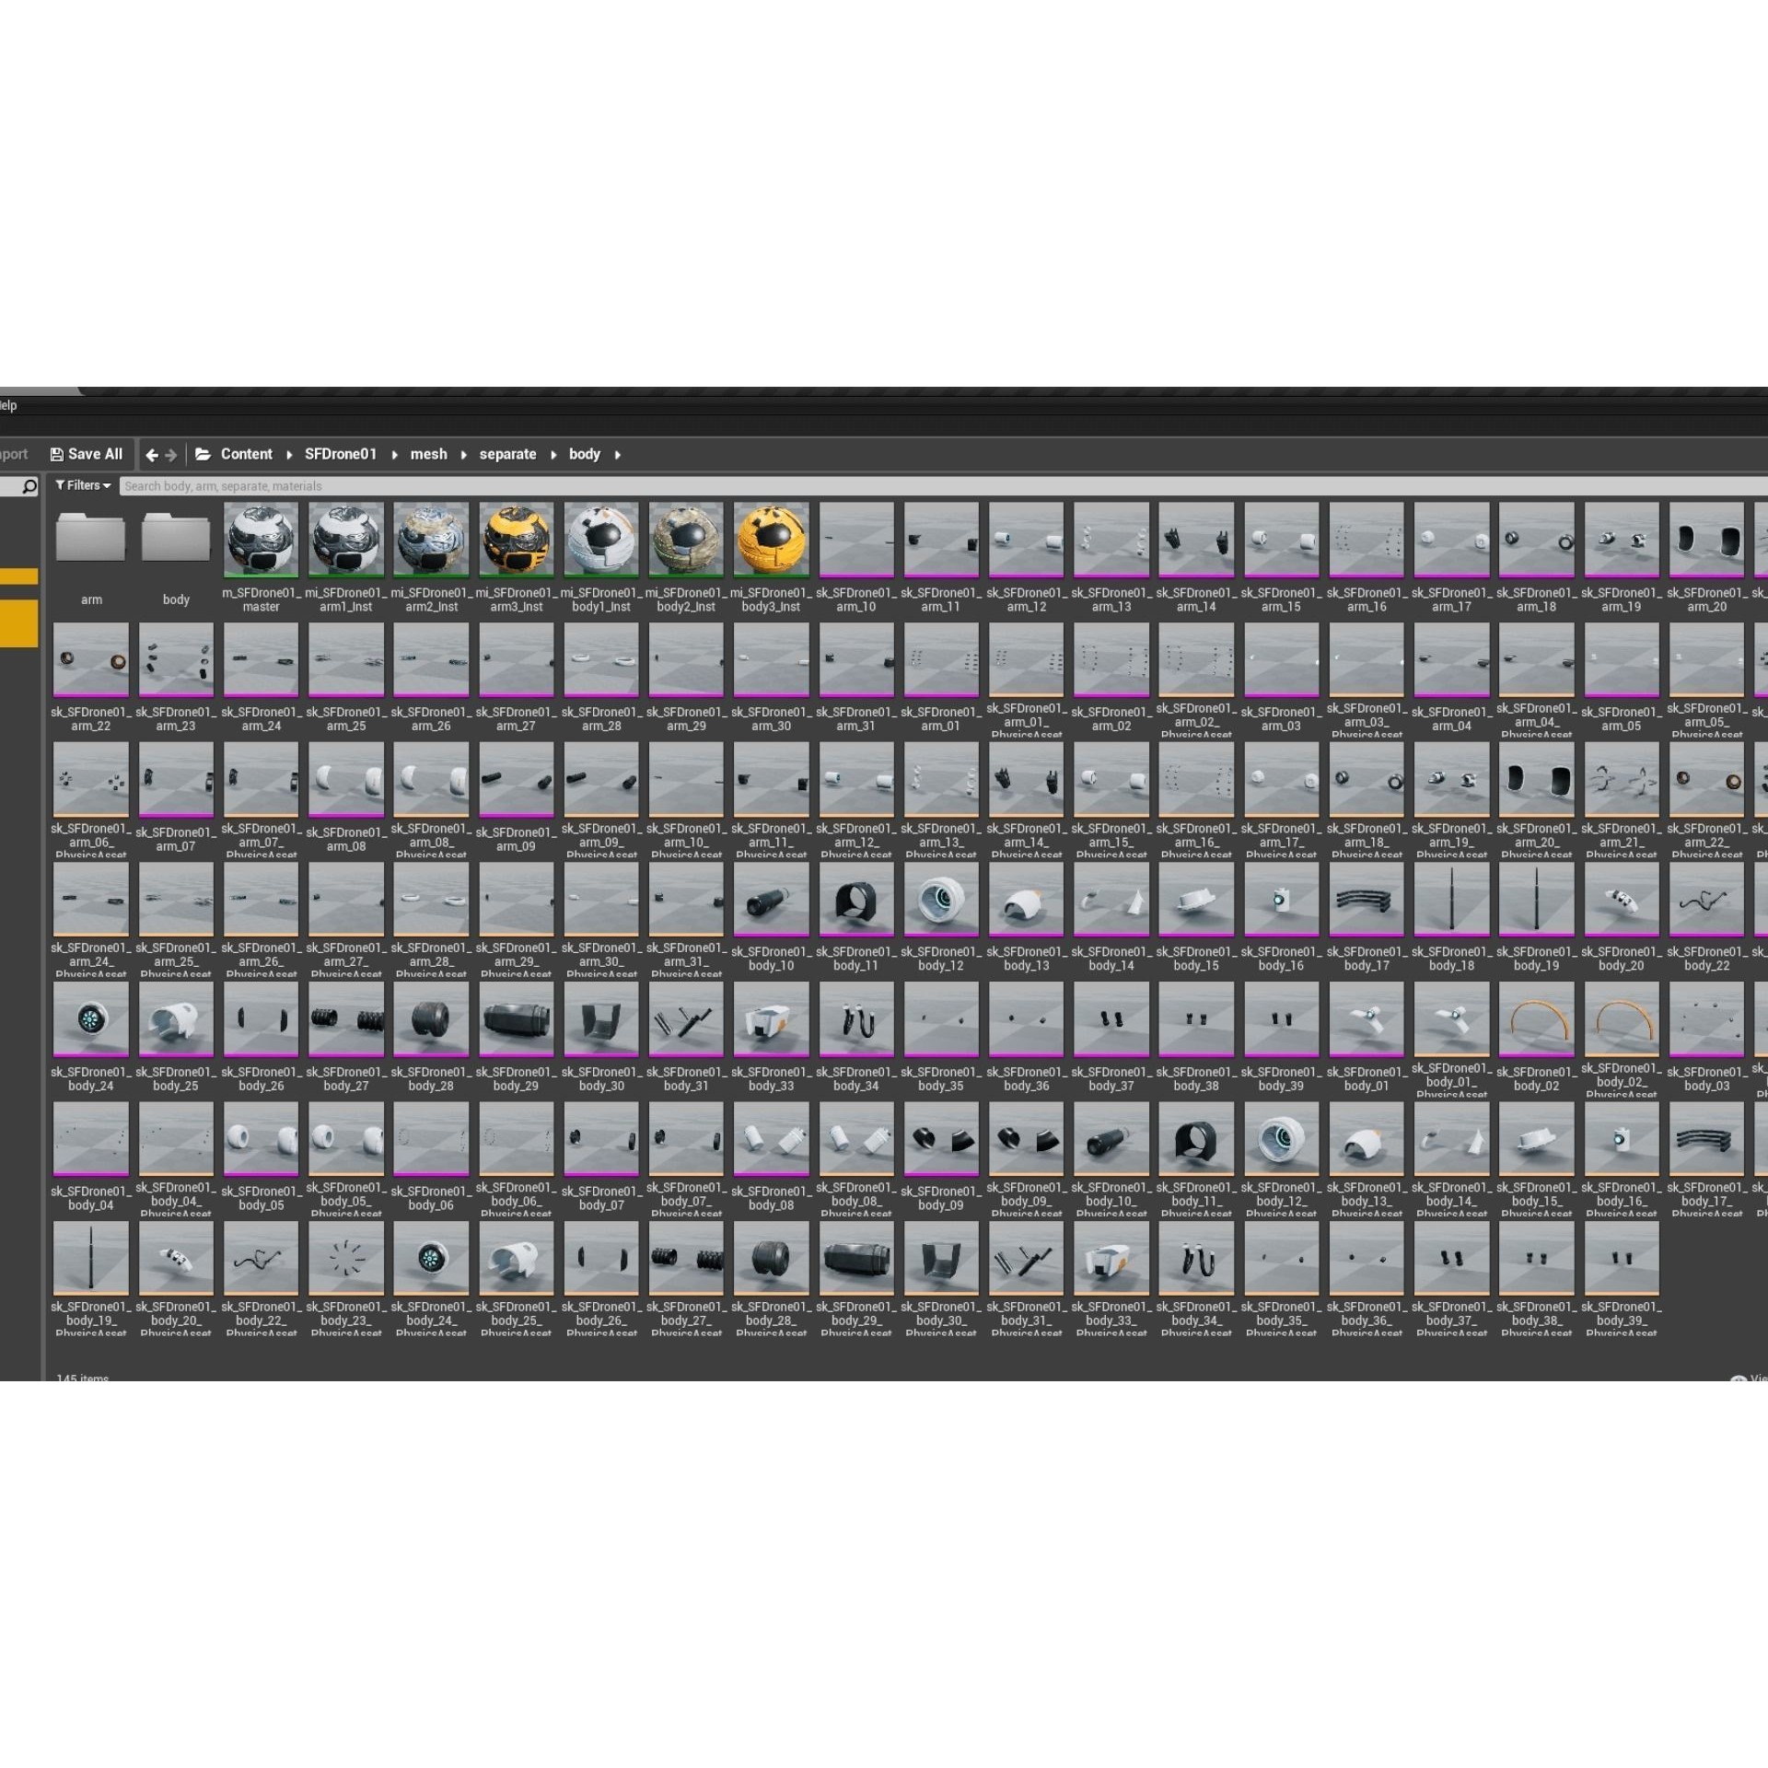Navigate to the mesh breadcrumb
This screenshot has height=1768, width=1768.
coord(428,454)
